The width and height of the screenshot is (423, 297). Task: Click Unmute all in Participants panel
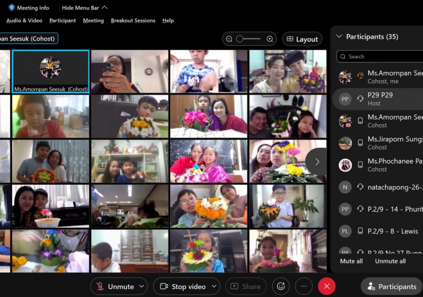(x=391, y=261)
